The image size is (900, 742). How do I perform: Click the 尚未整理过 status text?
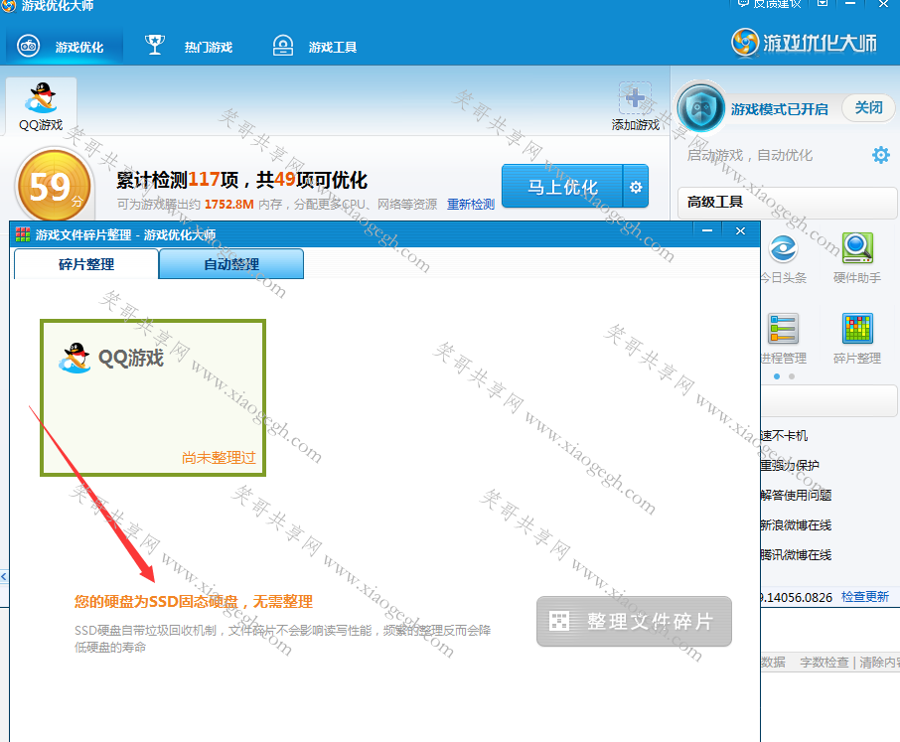[x=219, y=457]
